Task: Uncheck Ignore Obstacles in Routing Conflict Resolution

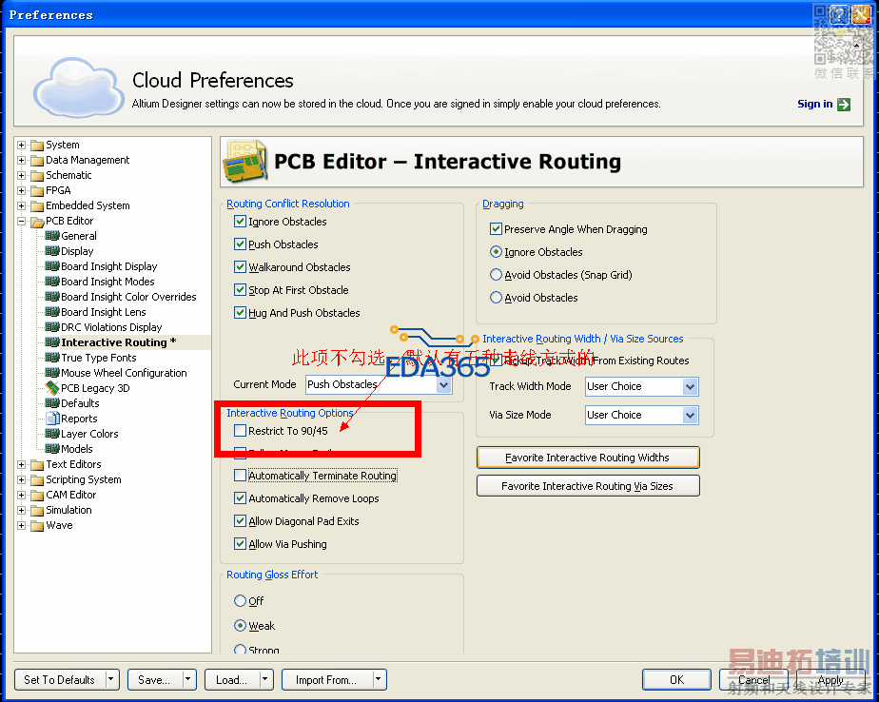Action: (x=240, y=222)
